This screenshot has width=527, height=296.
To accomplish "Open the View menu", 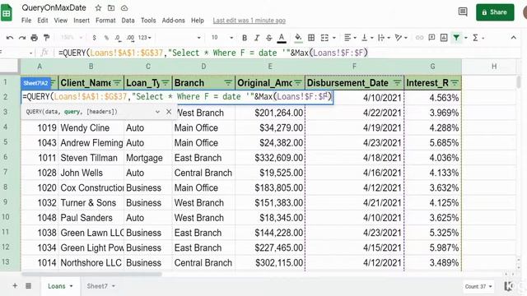I will (x=61, y=21).
